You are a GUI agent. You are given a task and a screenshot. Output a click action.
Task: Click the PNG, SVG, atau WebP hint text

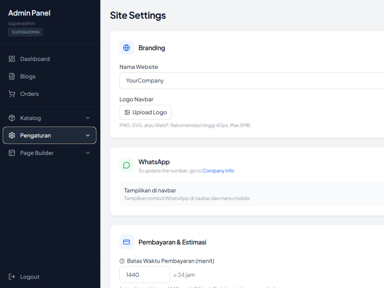pyautogui.click(x=185, y=126)
